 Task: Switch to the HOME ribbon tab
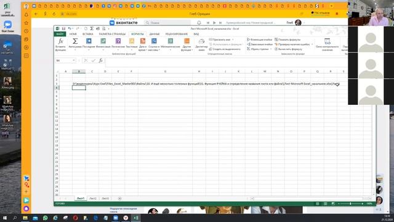point(73,34)
